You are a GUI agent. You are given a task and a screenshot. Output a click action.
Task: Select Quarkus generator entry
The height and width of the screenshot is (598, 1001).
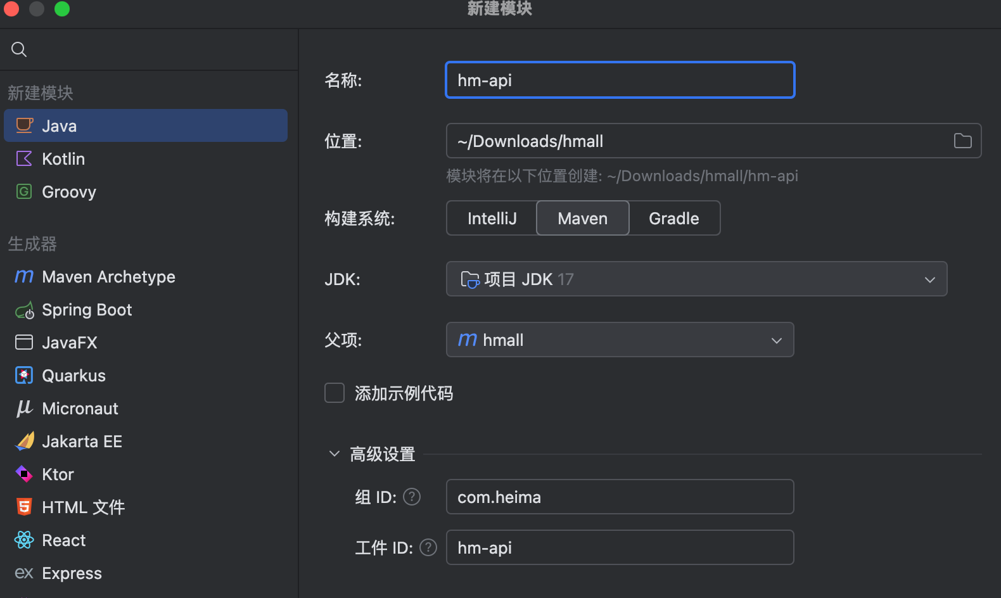coord(146,375)
